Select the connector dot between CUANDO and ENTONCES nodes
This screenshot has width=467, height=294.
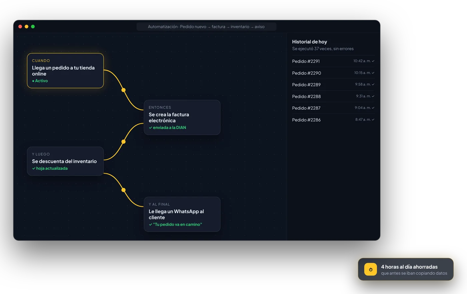pos(123,90)
